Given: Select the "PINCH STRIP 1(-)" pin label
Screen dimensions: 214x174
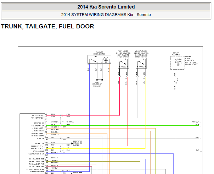Looking at the screenshot, I should pos(38,146).
